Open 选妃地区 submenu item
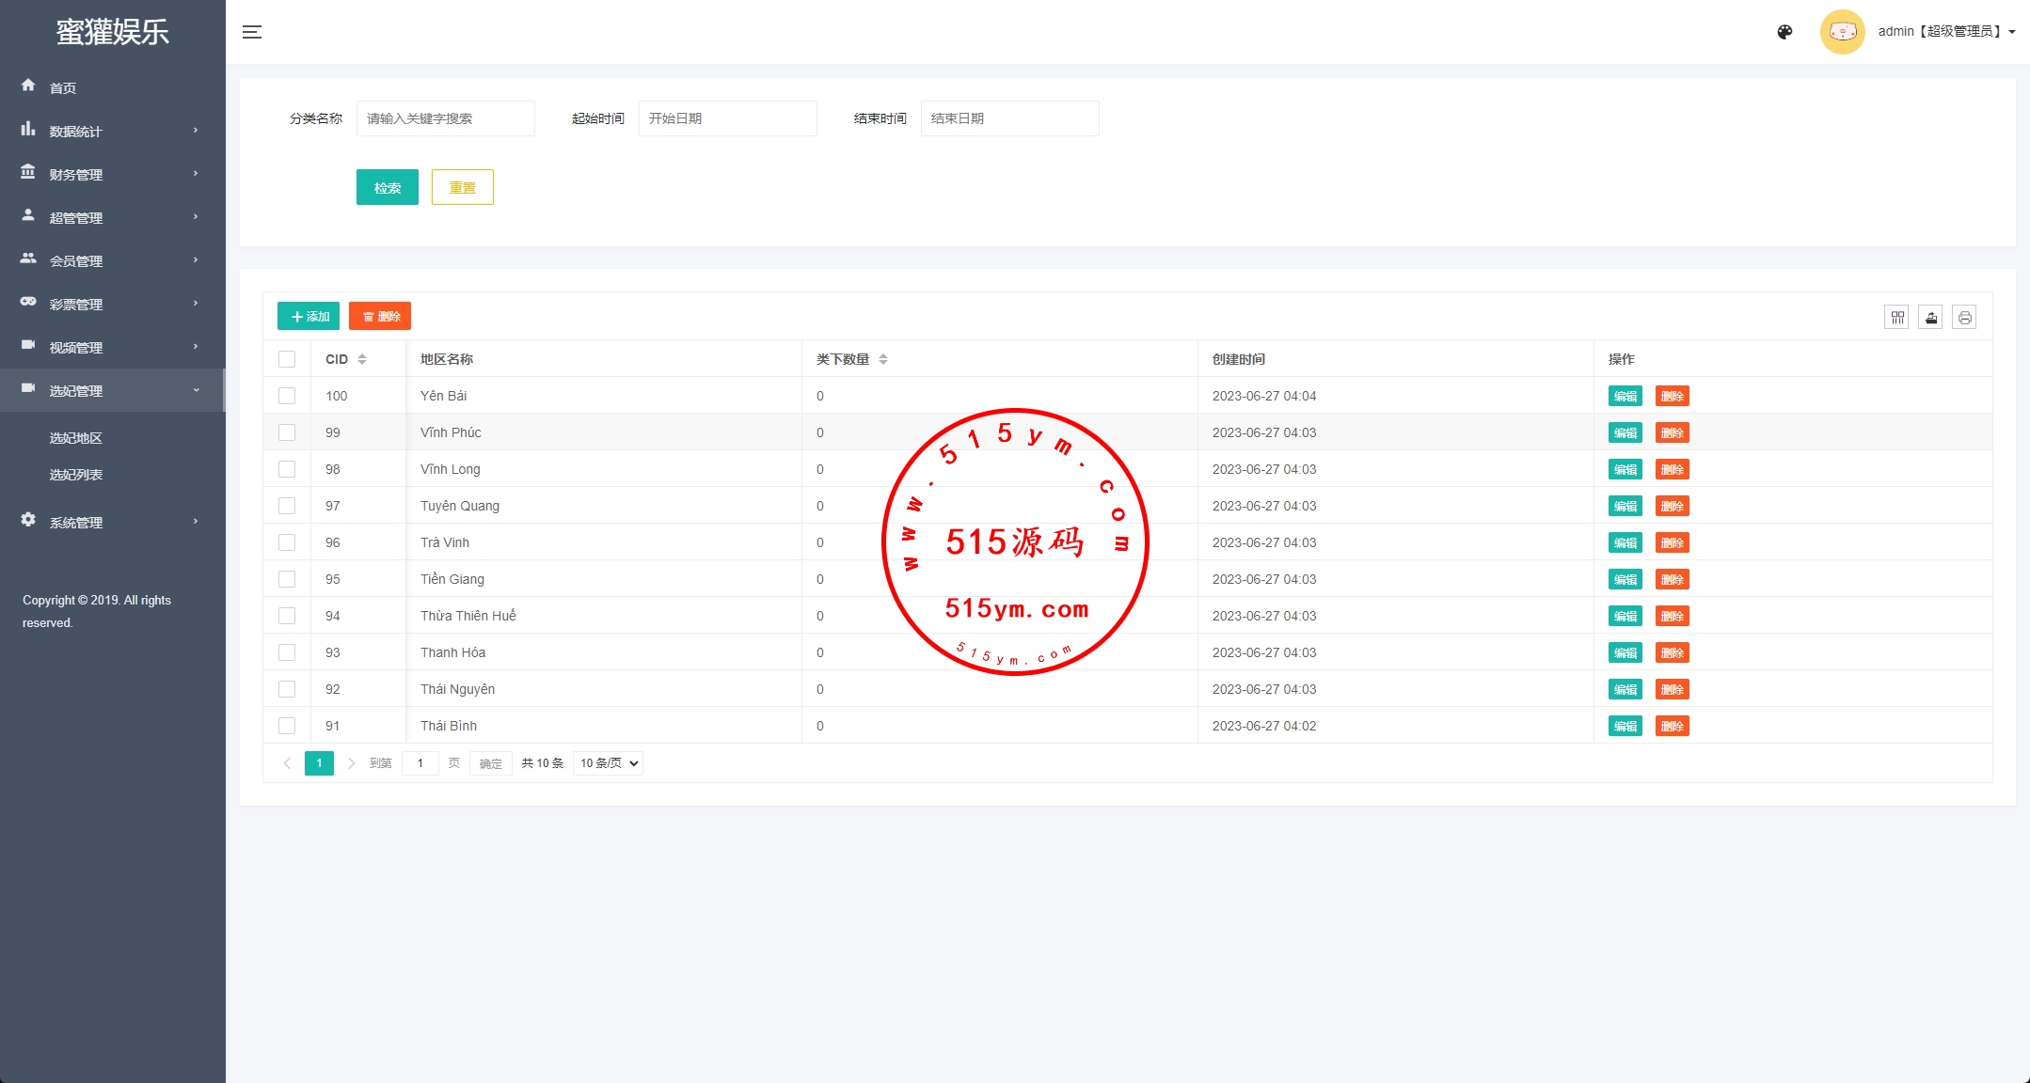Screen dimensions: 2030x1083 tap(76, 438)
